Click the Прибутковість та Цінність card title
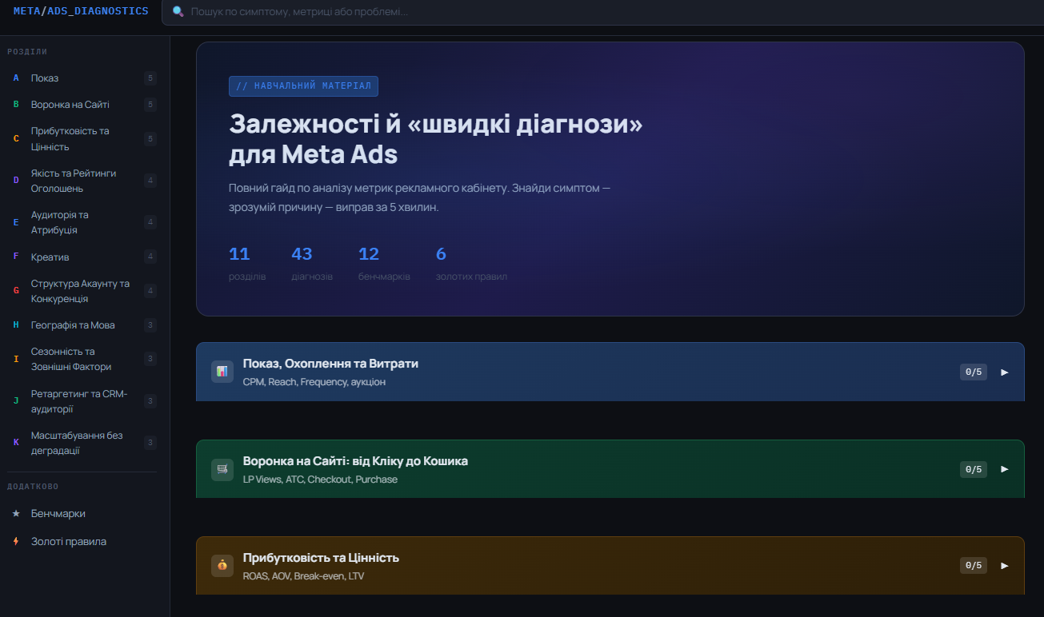Image resolution: width=1044 pixels, height=617 pixels. click(x=321, y=558)
